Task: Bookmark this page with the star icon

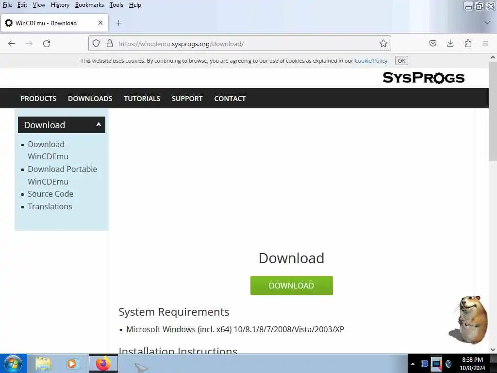Action: point(383,43)
